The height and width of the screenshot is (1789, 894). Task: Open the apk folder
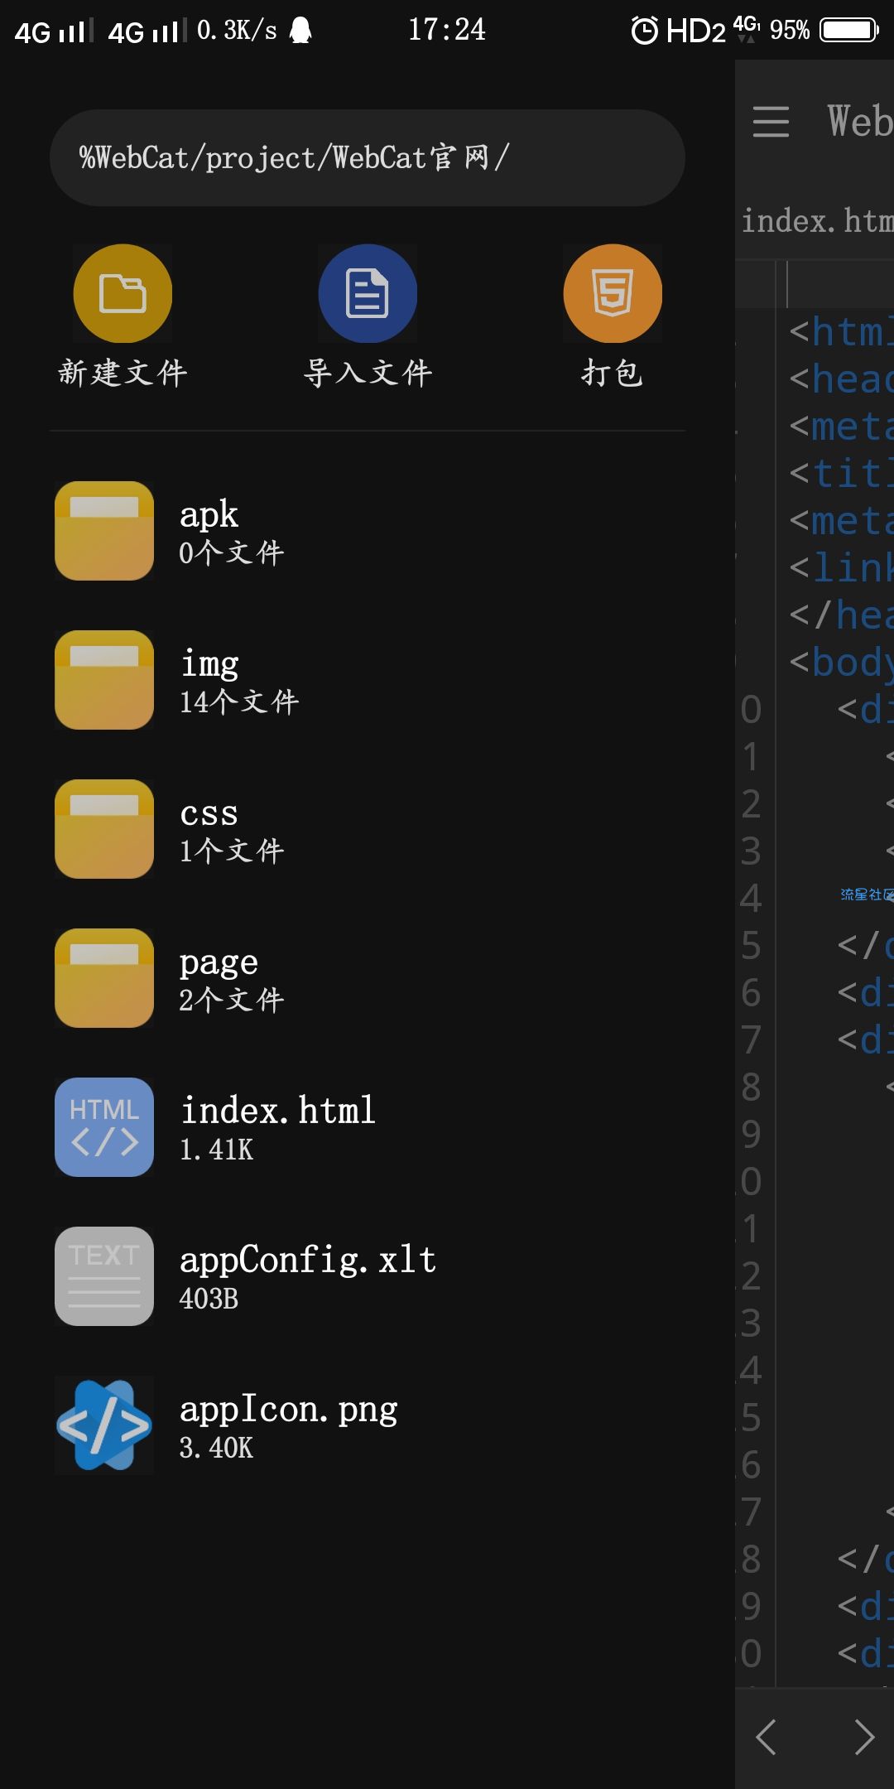(104, 531)
